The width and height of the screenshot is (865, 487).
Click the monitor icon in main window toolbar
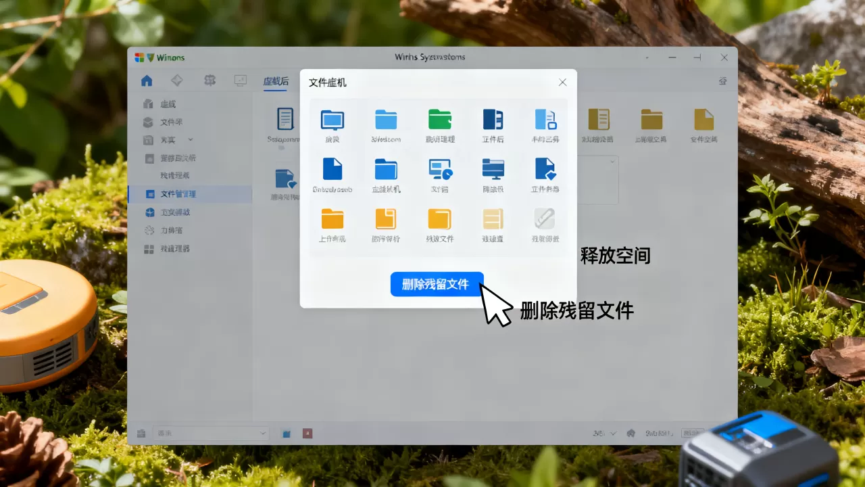pyautogui.click(x=241, y=81)
